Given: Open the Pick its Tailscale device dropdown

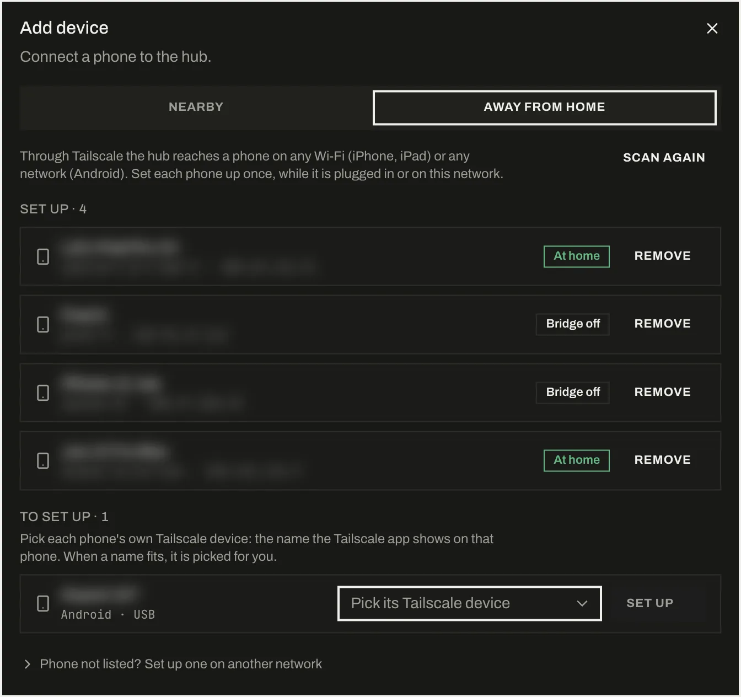Looking at the screenshot, I should tap(469, 603).
